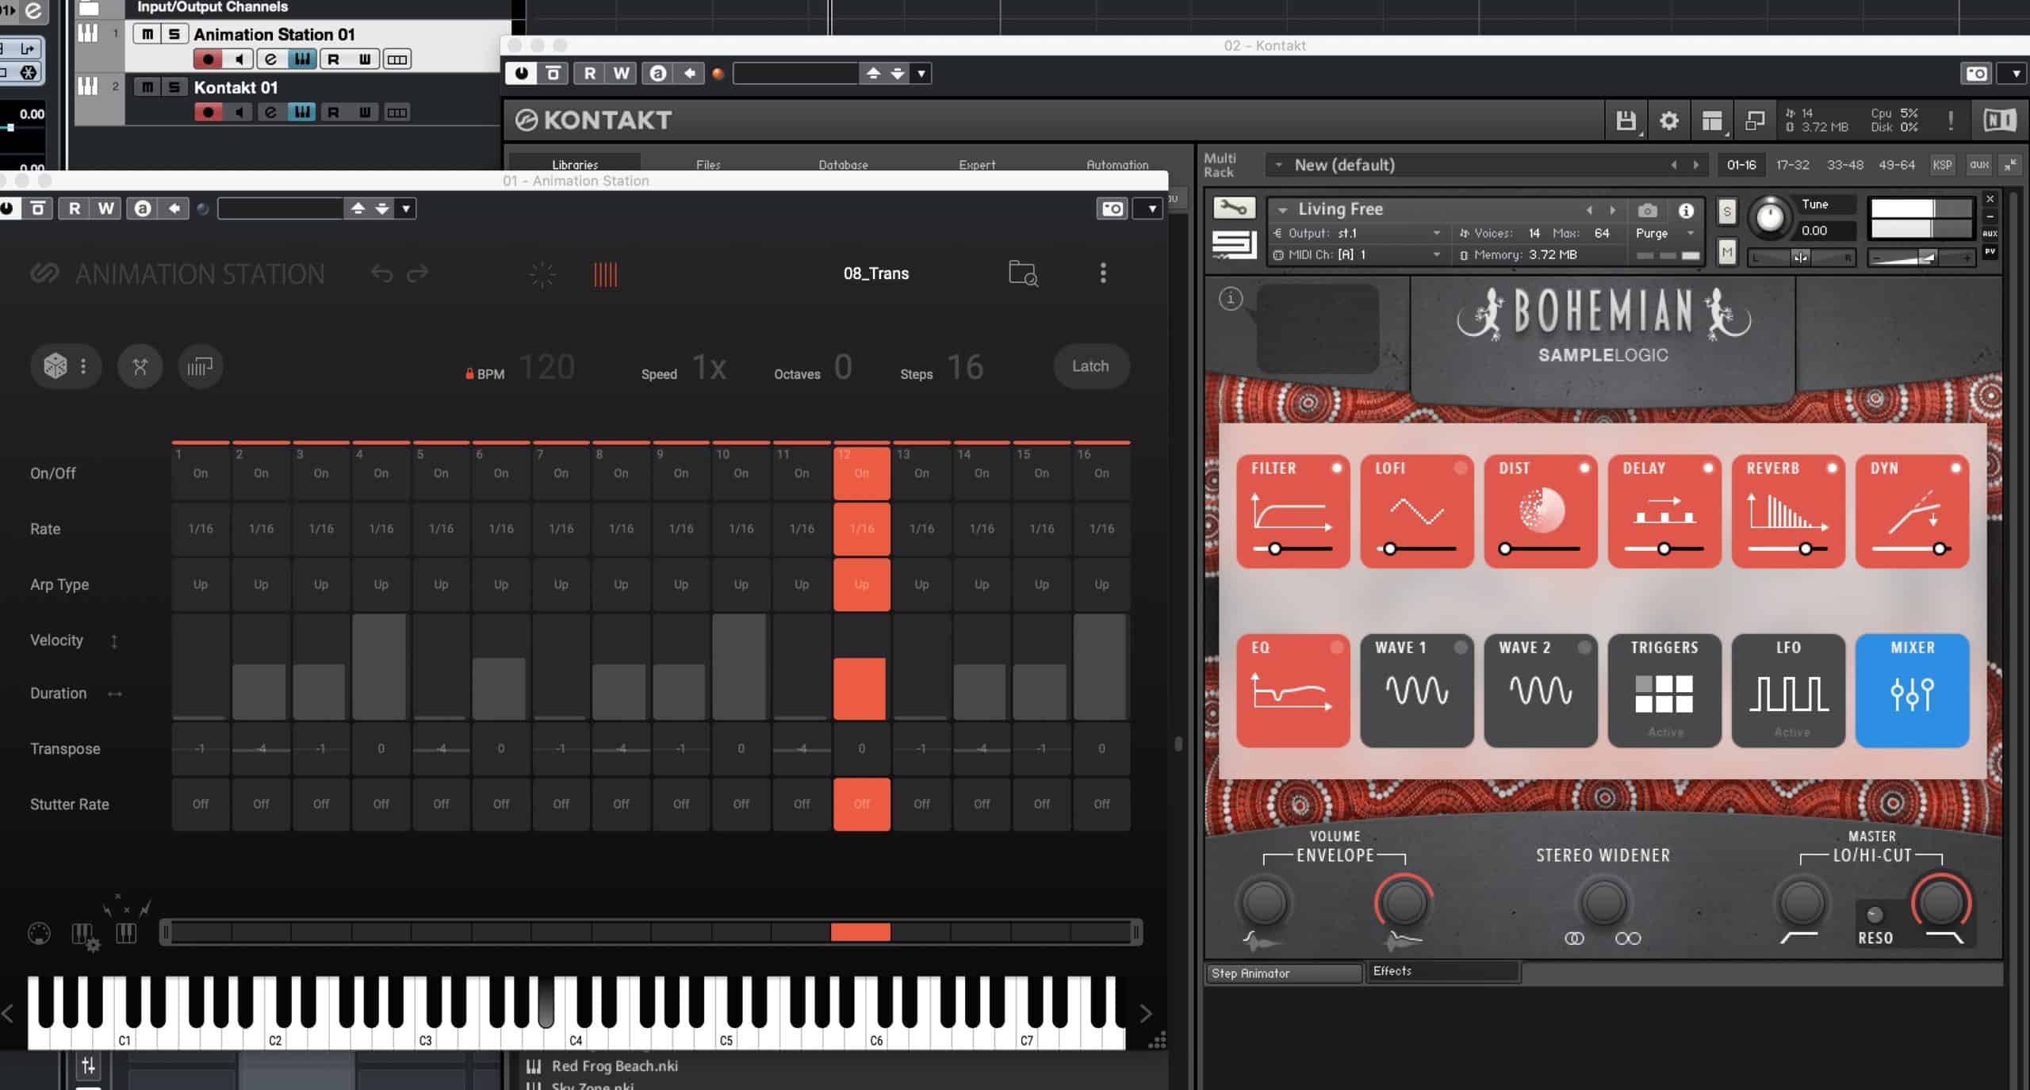The image size is (2030, 1090).
Task: Toggle the WAVE 2 power dot
Action: coord(1584,648)
